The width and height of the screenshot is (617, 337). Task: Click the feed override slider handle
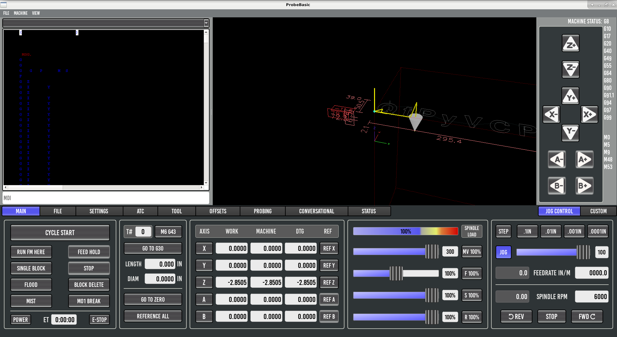pyautogui.click(x=396, y=273)
